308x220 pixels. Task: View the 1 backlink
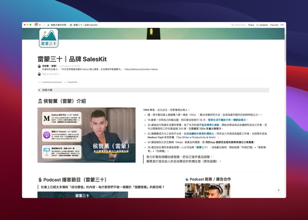coord(71,82)
